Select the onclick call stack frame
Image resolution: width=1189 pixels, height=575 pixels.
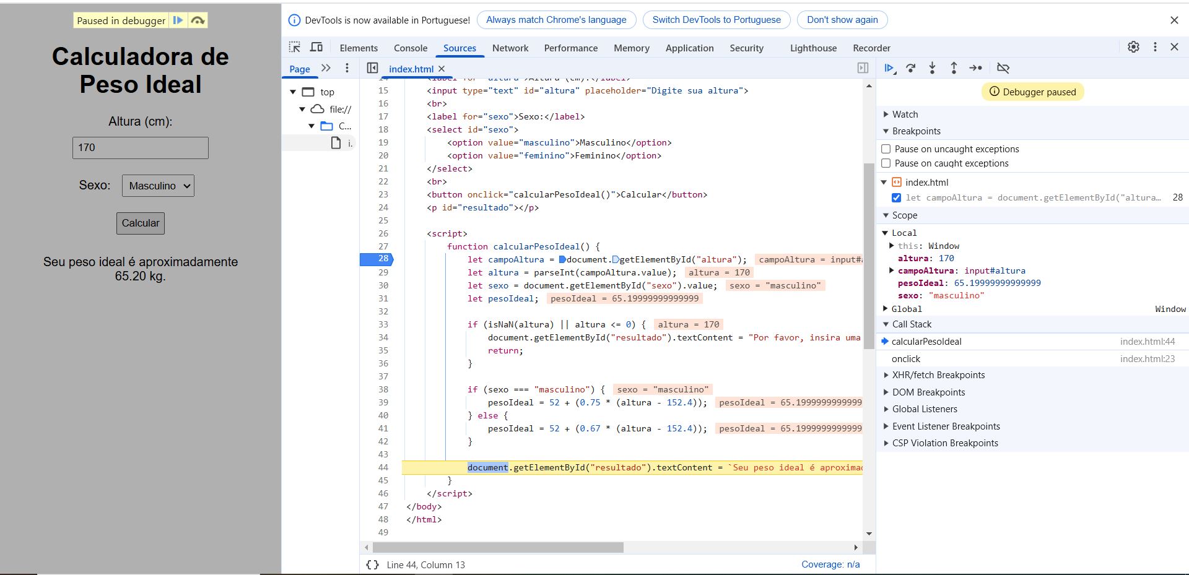[x=1032, y=359]
